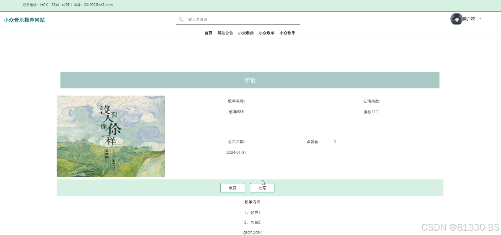Expand the 用户22 dropdown arrow
The image size is (501, 235).
[x=480, y=19]
